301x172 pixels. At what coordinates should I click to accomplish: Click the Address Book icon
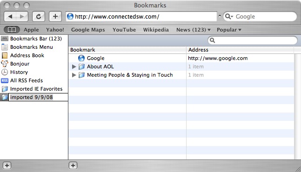point(5,55)
